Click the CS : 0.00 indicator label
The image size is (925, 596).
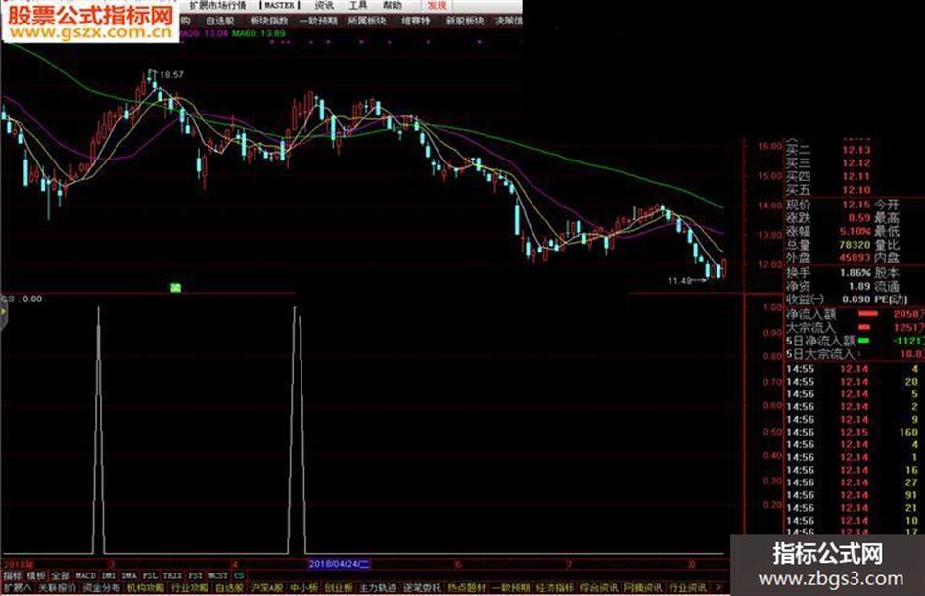[22, 299]
